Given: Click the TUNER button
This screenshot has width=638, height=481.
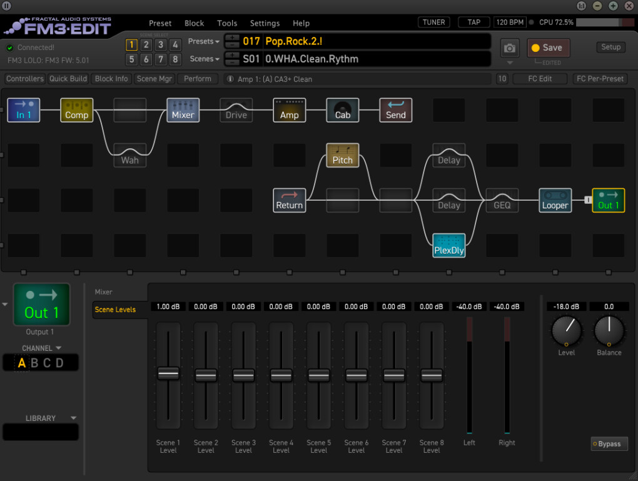Looking at the screenshot, I should (x=433, y=22).
